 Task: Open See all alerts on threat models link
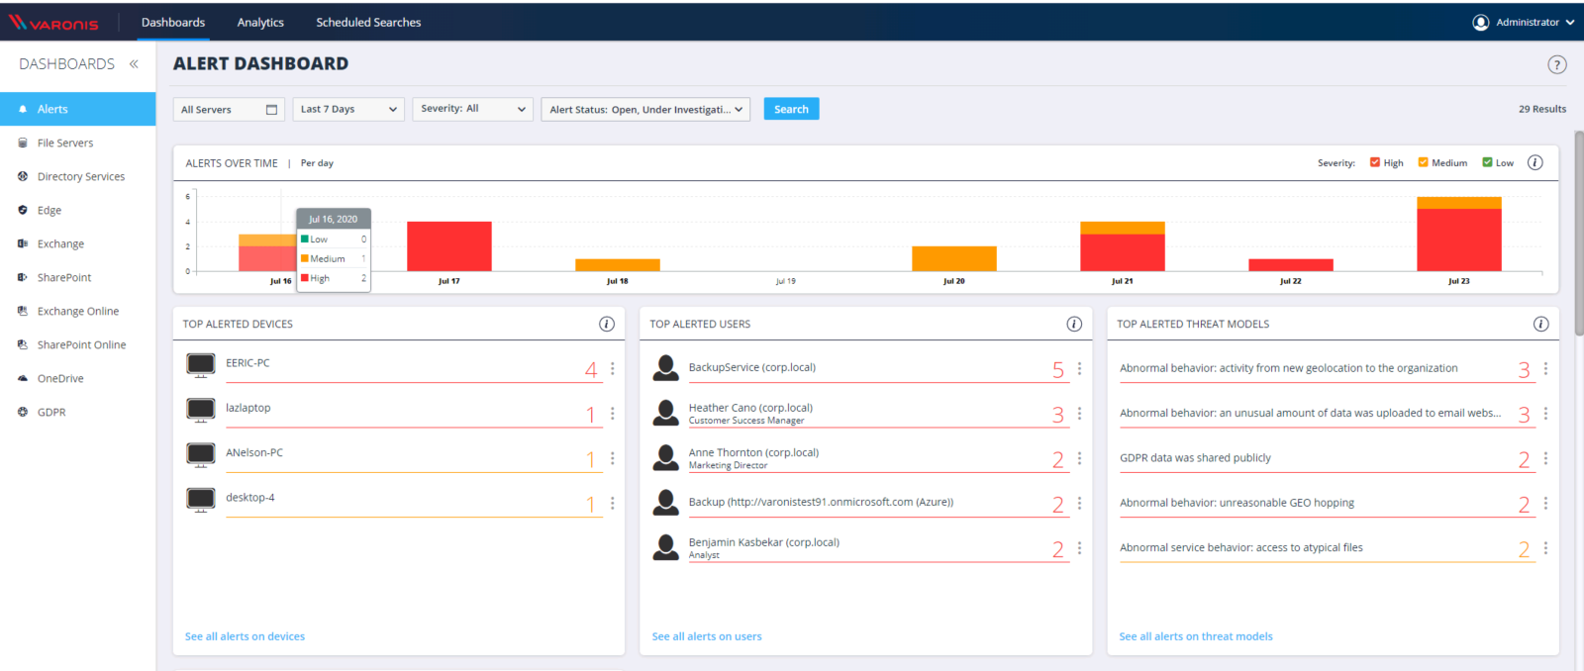pyautogui.click(x=1196, y=636)
